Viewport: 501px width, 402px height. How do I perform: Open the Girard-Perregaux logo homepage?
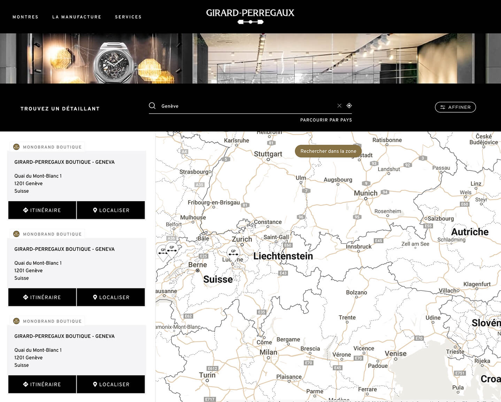pyautogui.click(x=250, y=16)
